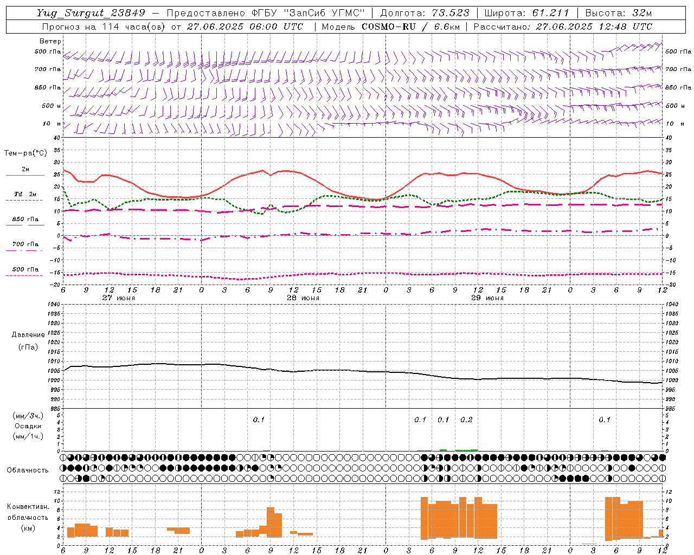This screenshot has height=555, width=694.
Task: Click the 700 гПа dash-dot temperature legend entry
Action: click(25, 246)
